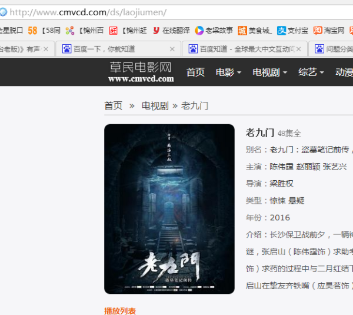This screenshot has width=353, height=315.
Task: Switch to the 百度一下，你就知道 tab
Action: coord(118,49)
